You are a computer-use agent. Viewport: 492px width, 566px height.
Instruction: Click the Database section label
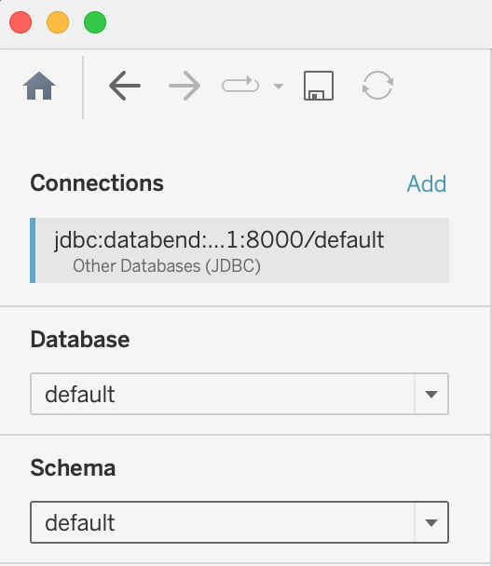[80, 339]
